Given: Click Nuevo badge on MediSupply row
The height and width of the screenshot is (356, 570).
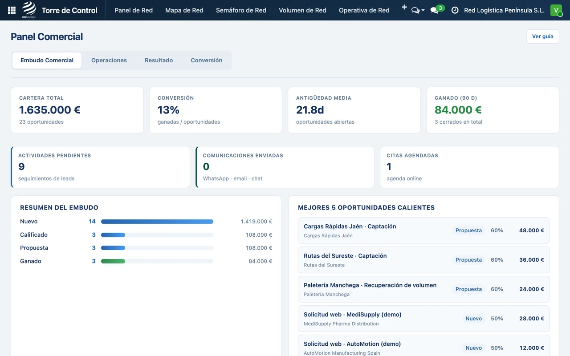Looking at the screenshot, I should pos(473,319).
